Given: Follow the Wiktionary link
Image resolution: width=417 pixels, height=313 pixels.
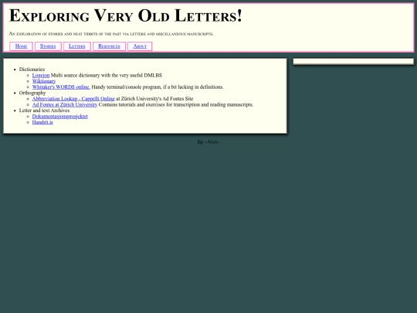Looking at the screenshot, I should coord(44,81).
